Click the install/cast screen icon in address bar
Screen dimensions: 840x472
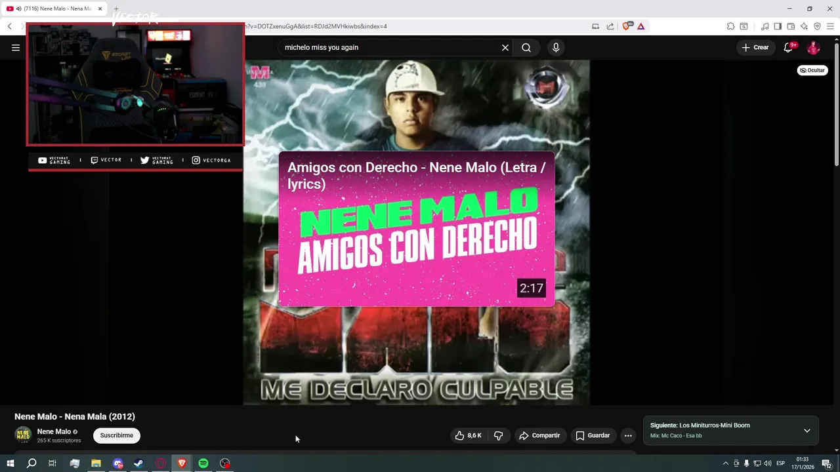coord(595,26)
